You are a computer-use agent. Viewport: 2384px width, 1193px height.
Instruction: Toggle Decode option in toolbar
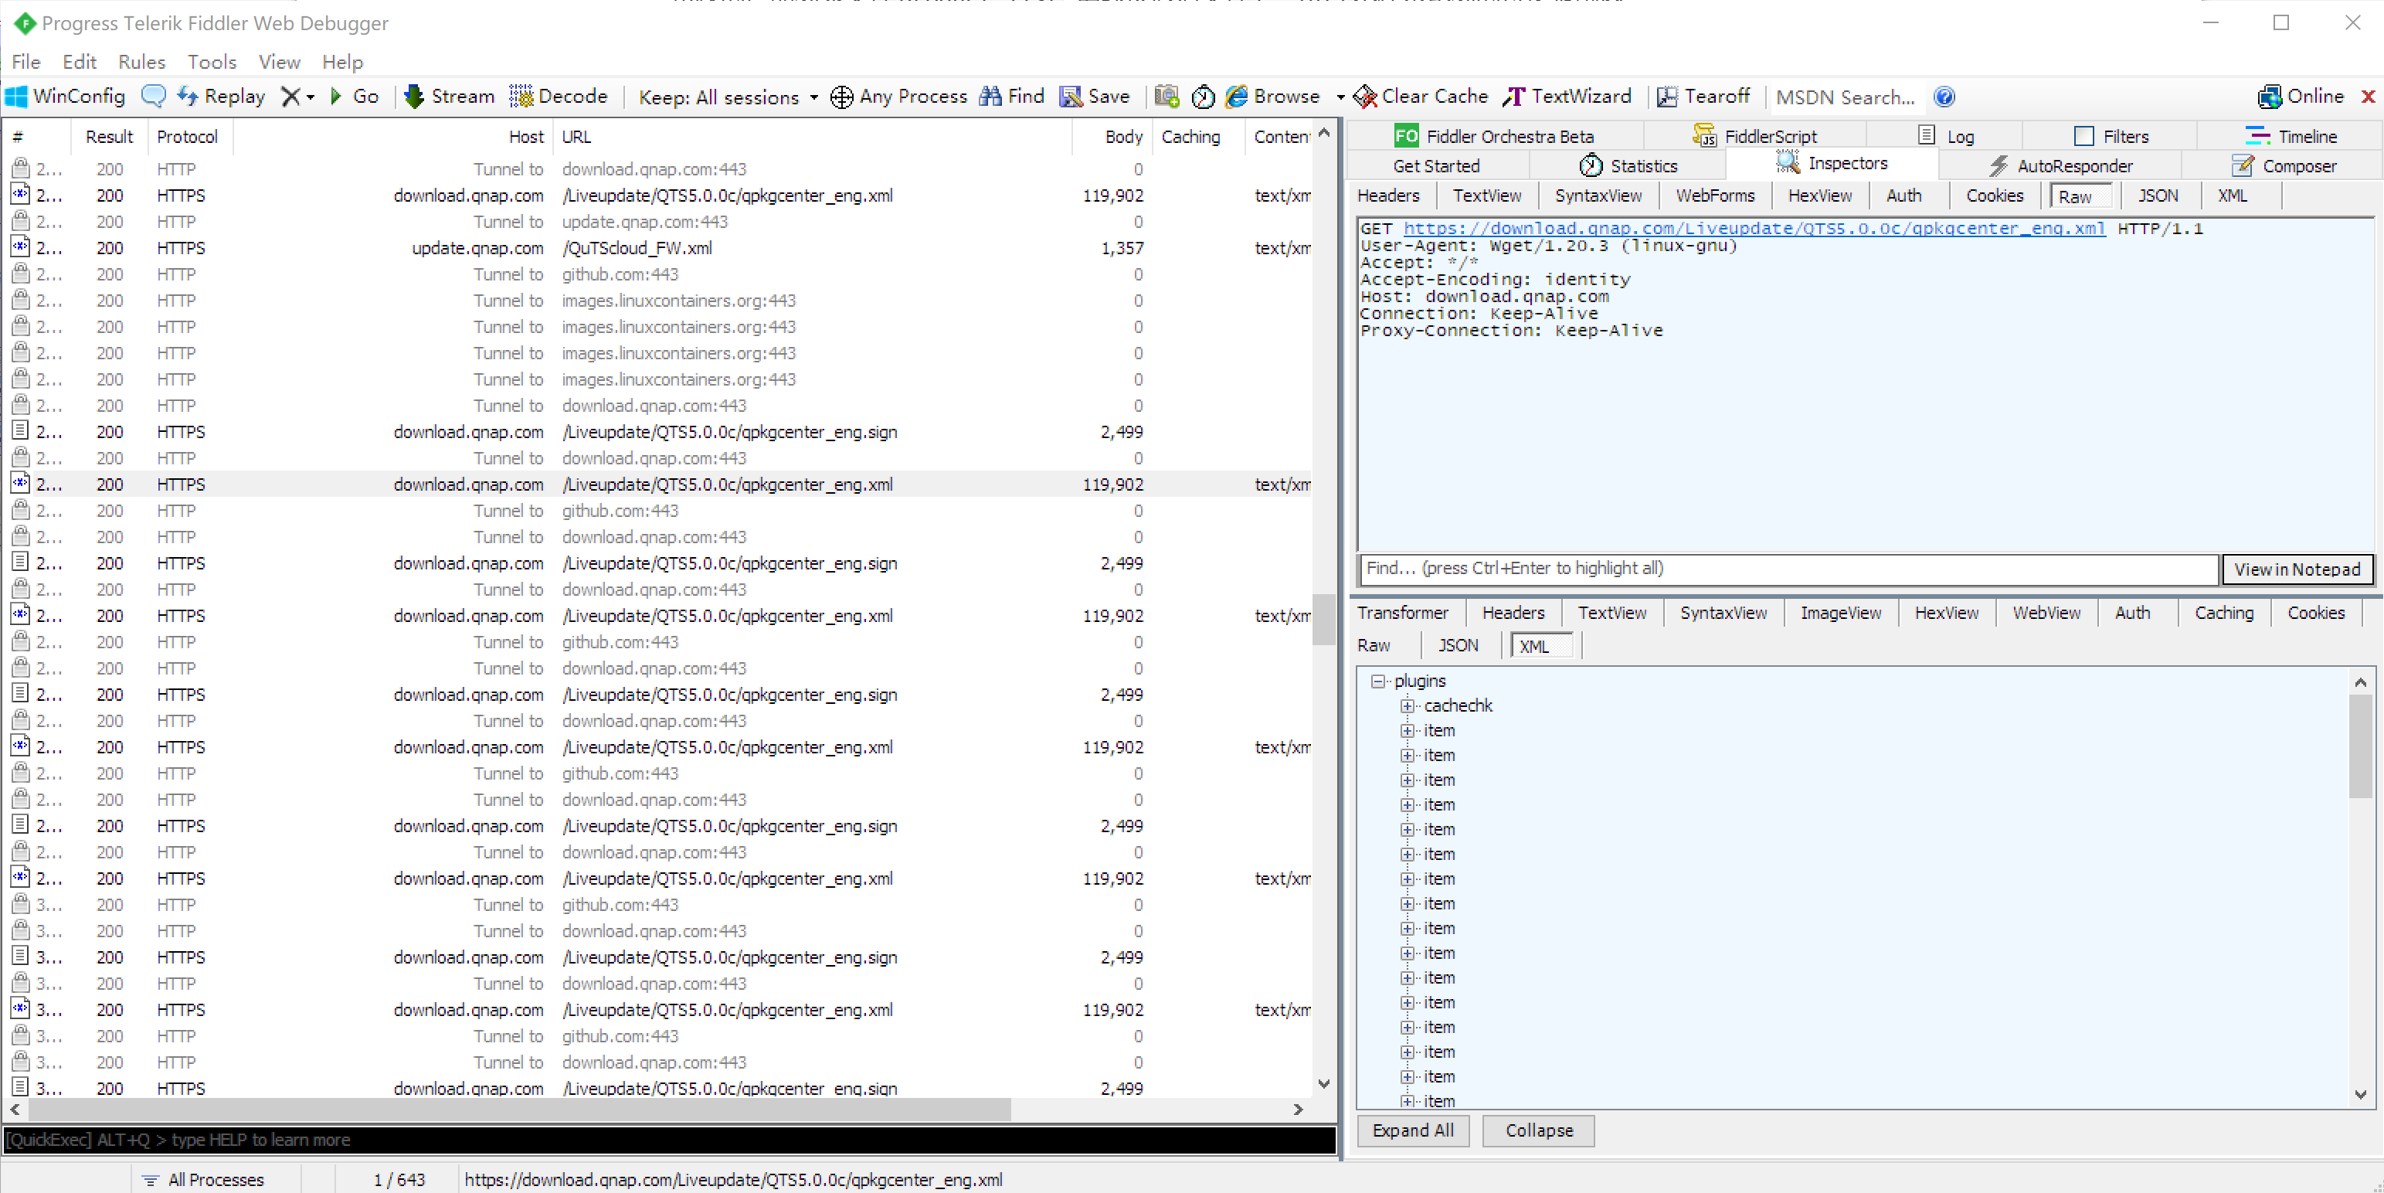point(559,97)
